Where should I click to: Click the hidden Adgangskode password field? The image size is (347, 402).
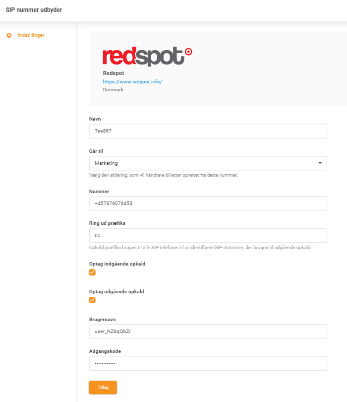tap(207, 363)
